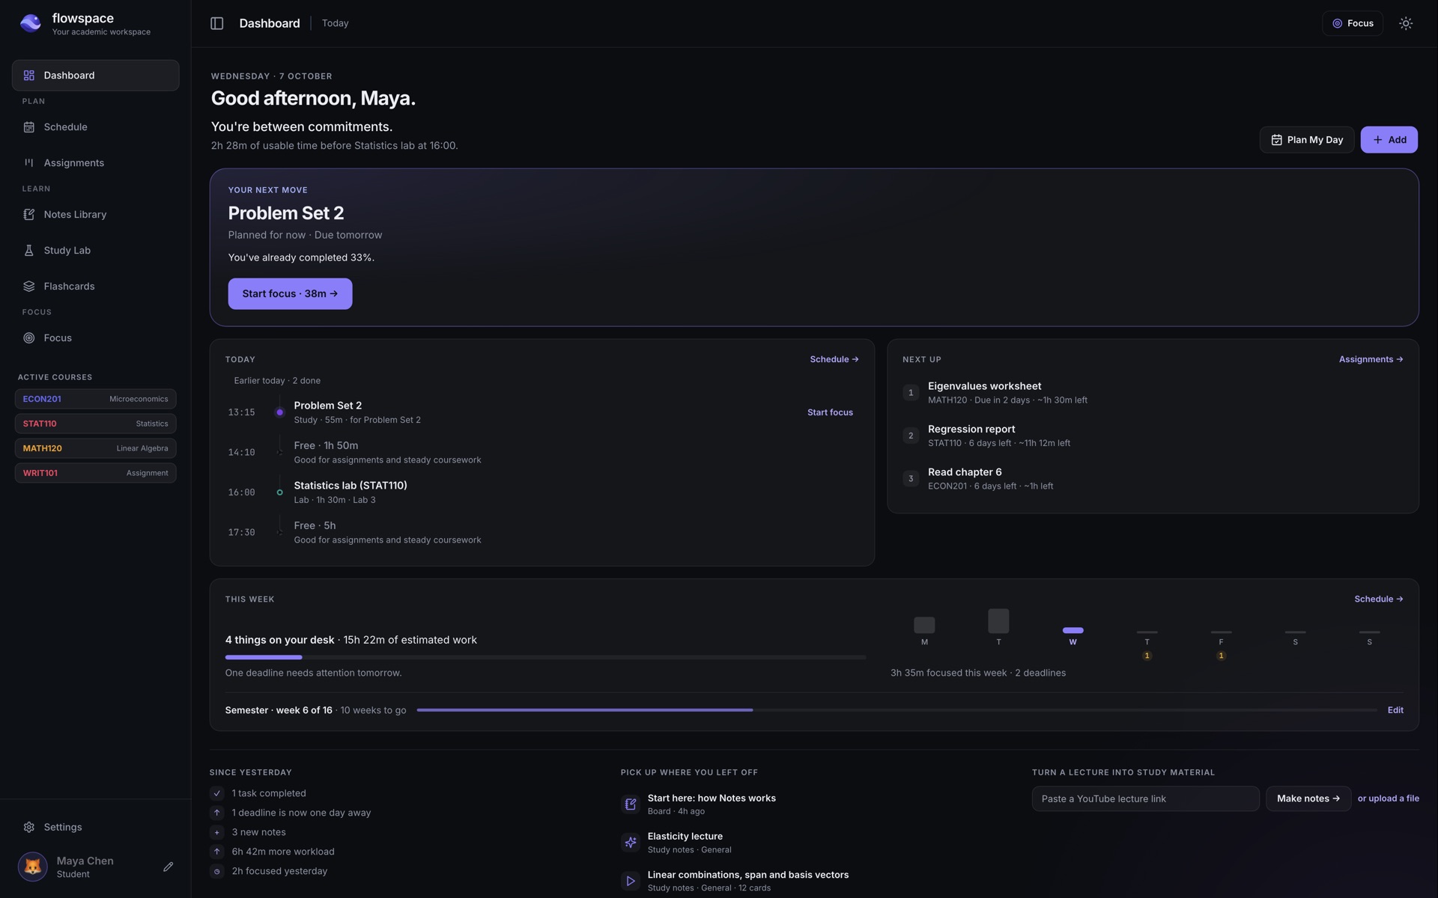Click the Flashcards stack icon
Image resolution: width=1438 pixels, height=898 pixels.
pyautogui.click(x=29, y=287)
